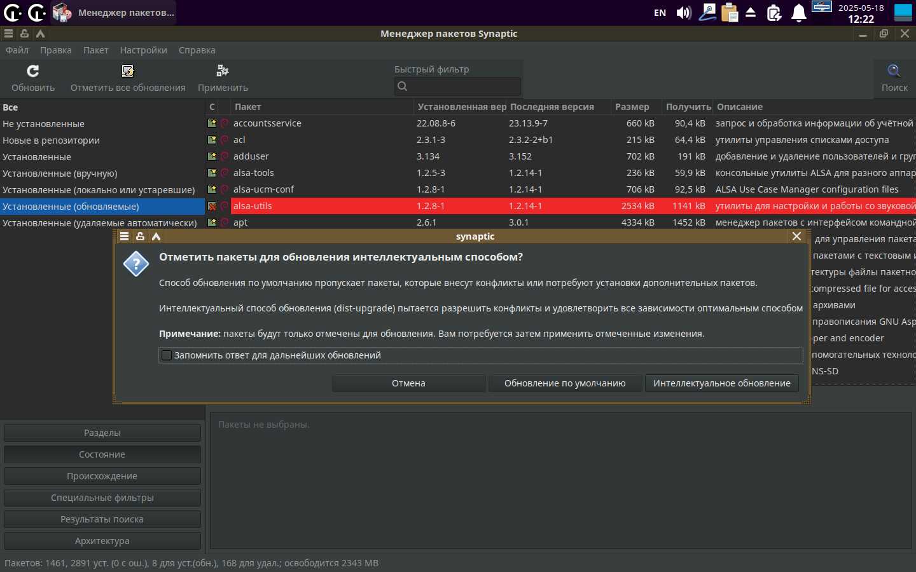Viewport: 916px width, 572px height.
Task: Click the shade arrow icon in the main window title bar
Action: pyautogui.click(x=40, y=34)
